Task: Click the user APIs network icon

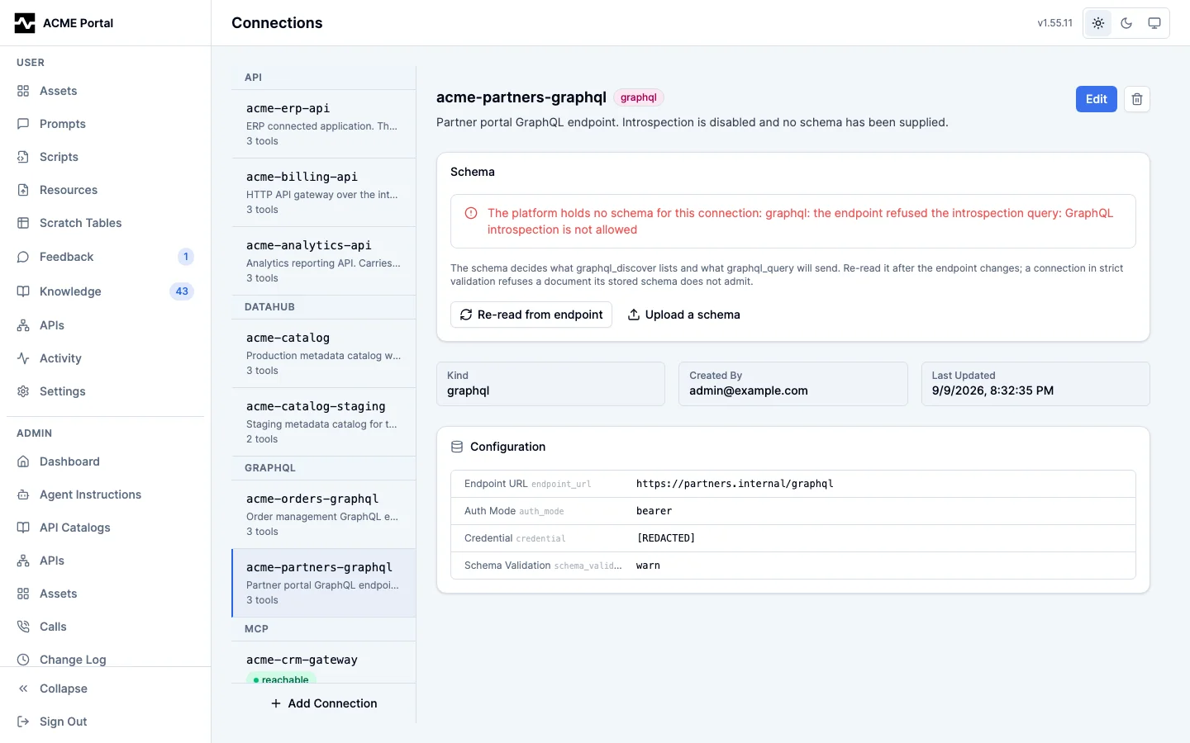Action: pos(23,325)
